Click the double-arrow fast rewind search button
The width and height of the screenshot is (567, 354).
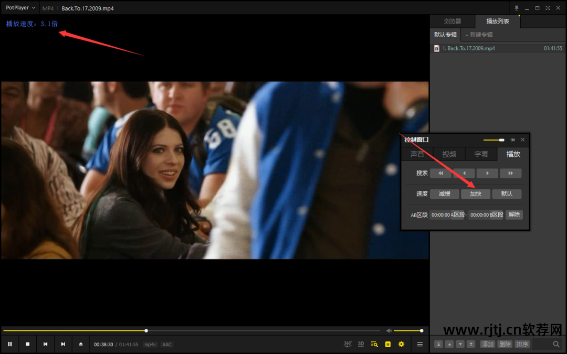(440, 174)
